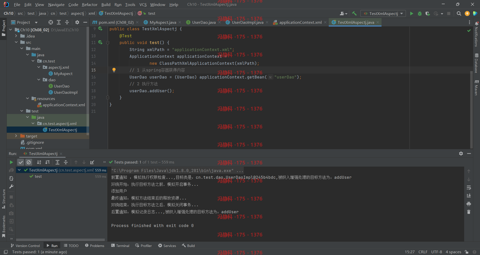
Task: Open the Terminal tool window
Action: tap(120, 246)
